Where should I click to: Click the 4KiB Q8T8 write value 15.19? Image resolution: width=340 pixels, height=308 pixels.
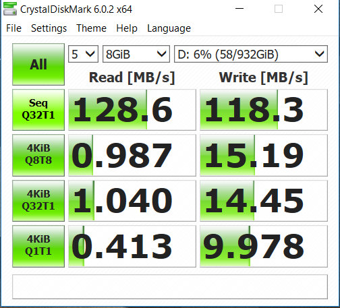coord(264,155)
